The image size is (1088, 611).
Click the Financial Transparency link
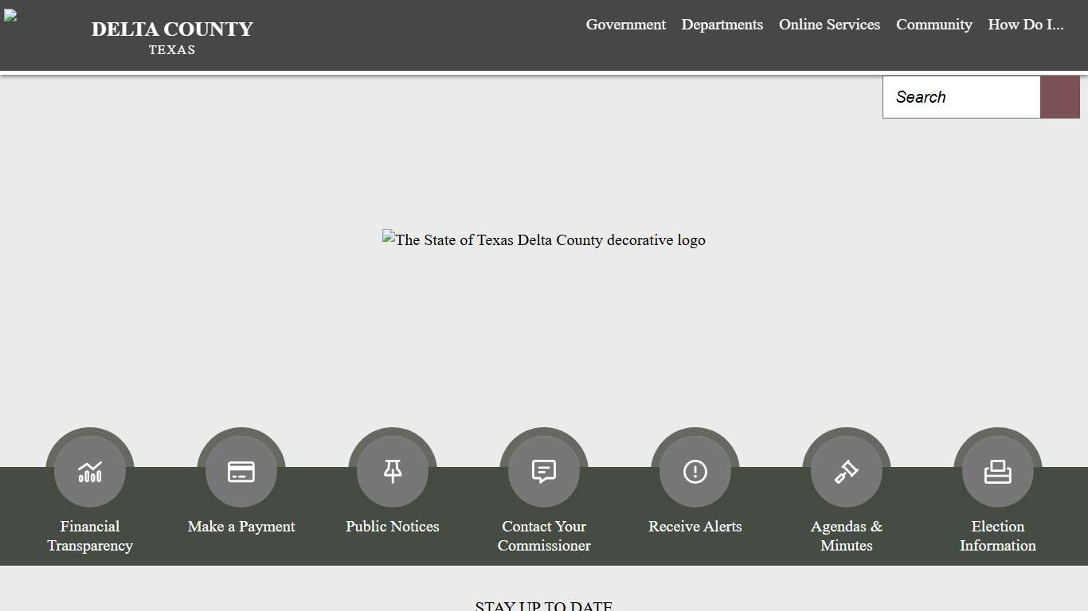89,535
